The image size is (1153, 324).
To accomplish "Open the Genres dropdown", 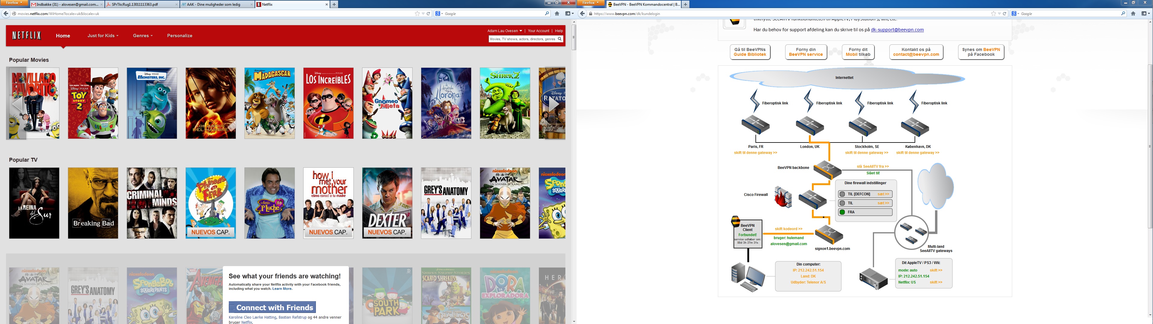I will click(142, 36).
